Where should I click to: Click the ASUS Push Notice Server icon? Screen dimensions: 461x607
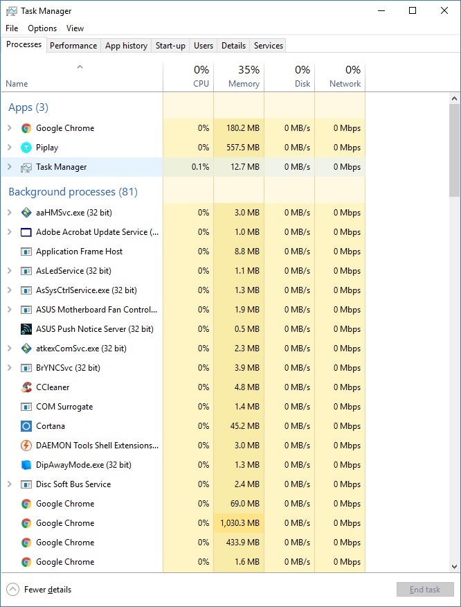pyautogui.click(x=26, y=329)
